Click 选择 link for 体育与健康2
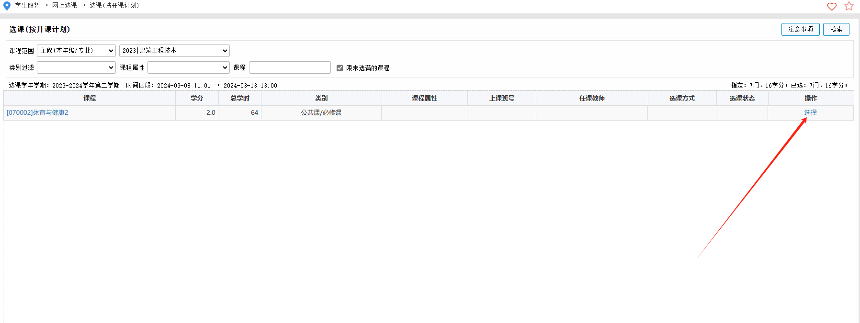The image size is (860, 323). (x=810, y=113)
